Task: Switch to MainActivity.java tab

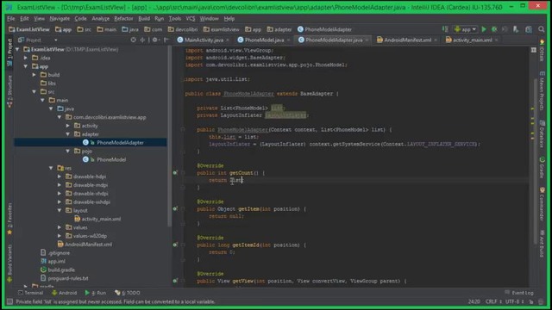Action: click(x=204, y=40)
